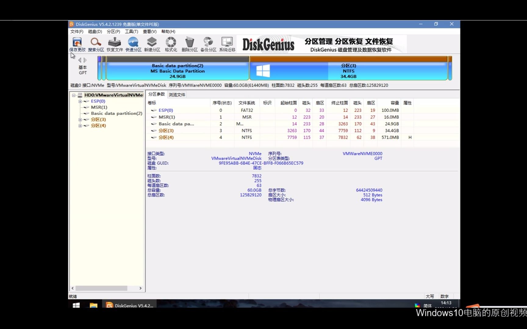
Task: Open File Explorer from the taskbar
Action: pyautogui.click(x=93, y=305)
